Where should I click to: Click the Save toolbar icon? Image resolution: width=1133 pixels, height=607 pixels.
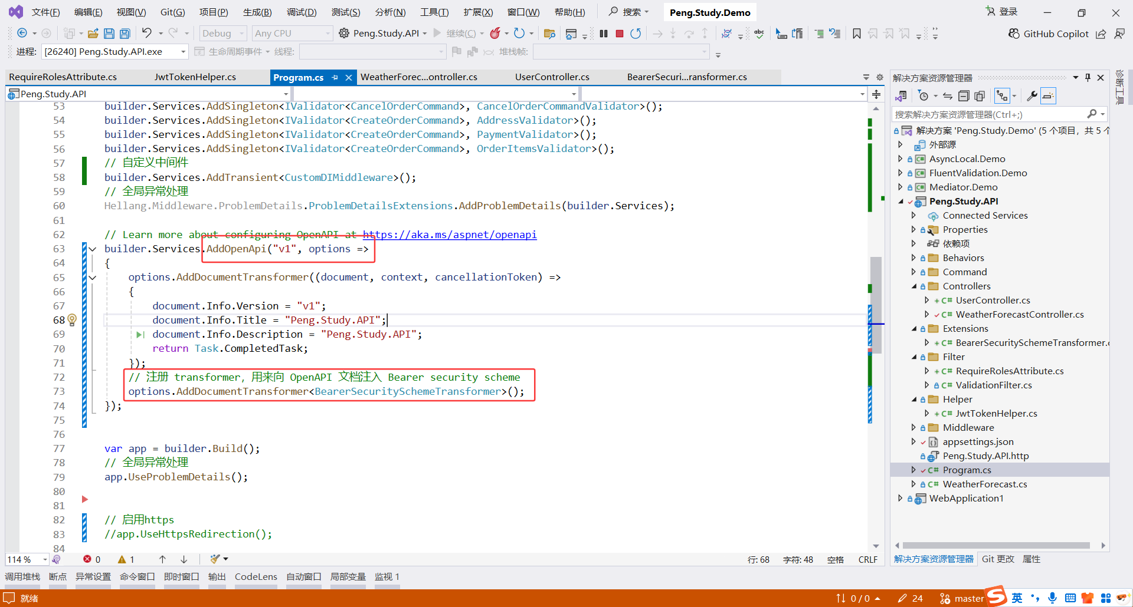109,34
